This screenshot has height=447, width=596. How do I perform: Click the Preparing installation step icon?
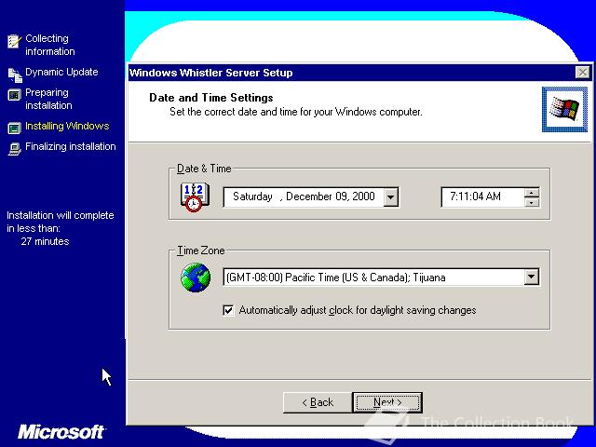tap(14, 95)
